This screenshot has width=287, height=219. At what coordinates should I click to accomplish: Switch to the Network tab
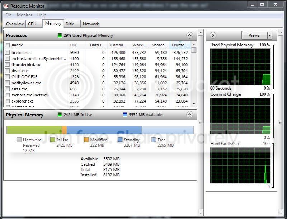91,24
